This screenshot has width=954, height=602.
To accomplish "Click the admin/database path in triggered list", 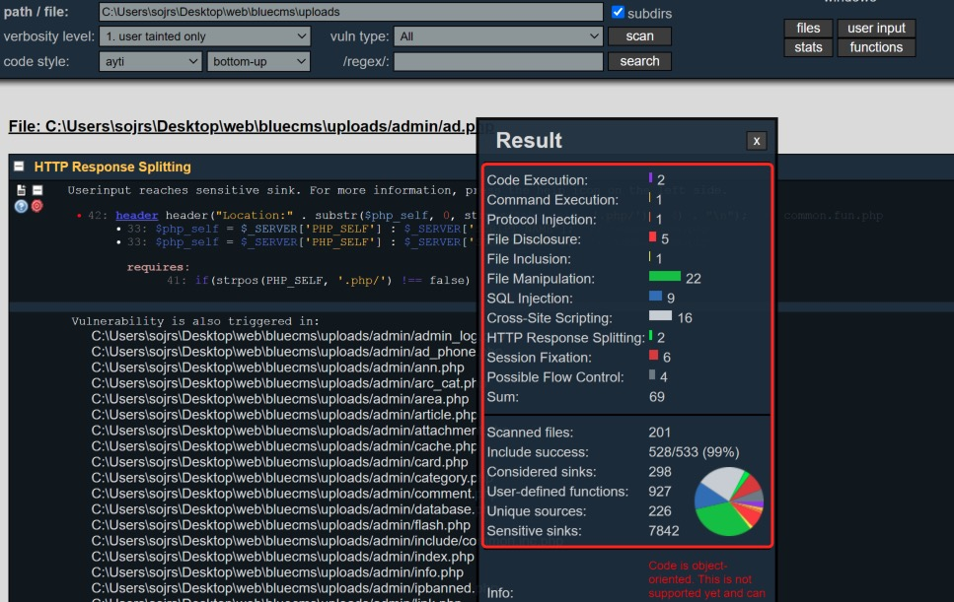I will click(283, 509).
